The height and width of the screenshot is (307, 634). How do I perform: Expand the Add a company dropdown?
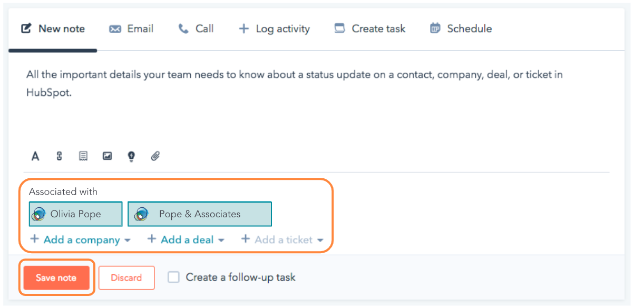[x=80, y=239]
